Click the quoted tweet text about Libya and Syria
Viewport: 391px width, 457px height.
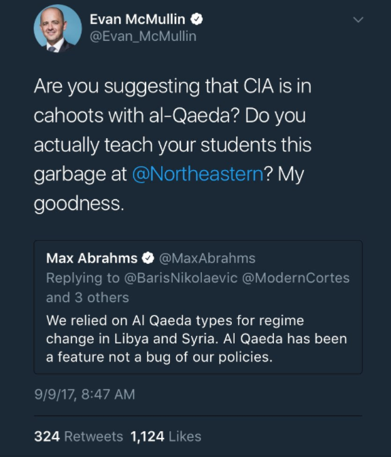click(x=197, y=339)
